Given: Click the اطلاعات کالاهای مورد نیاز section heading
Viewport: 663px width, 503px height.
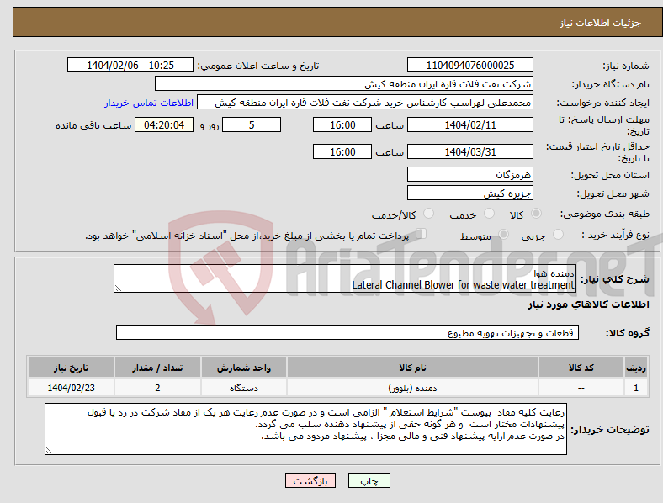Looking at the screenshot, I should coord(588,304).
